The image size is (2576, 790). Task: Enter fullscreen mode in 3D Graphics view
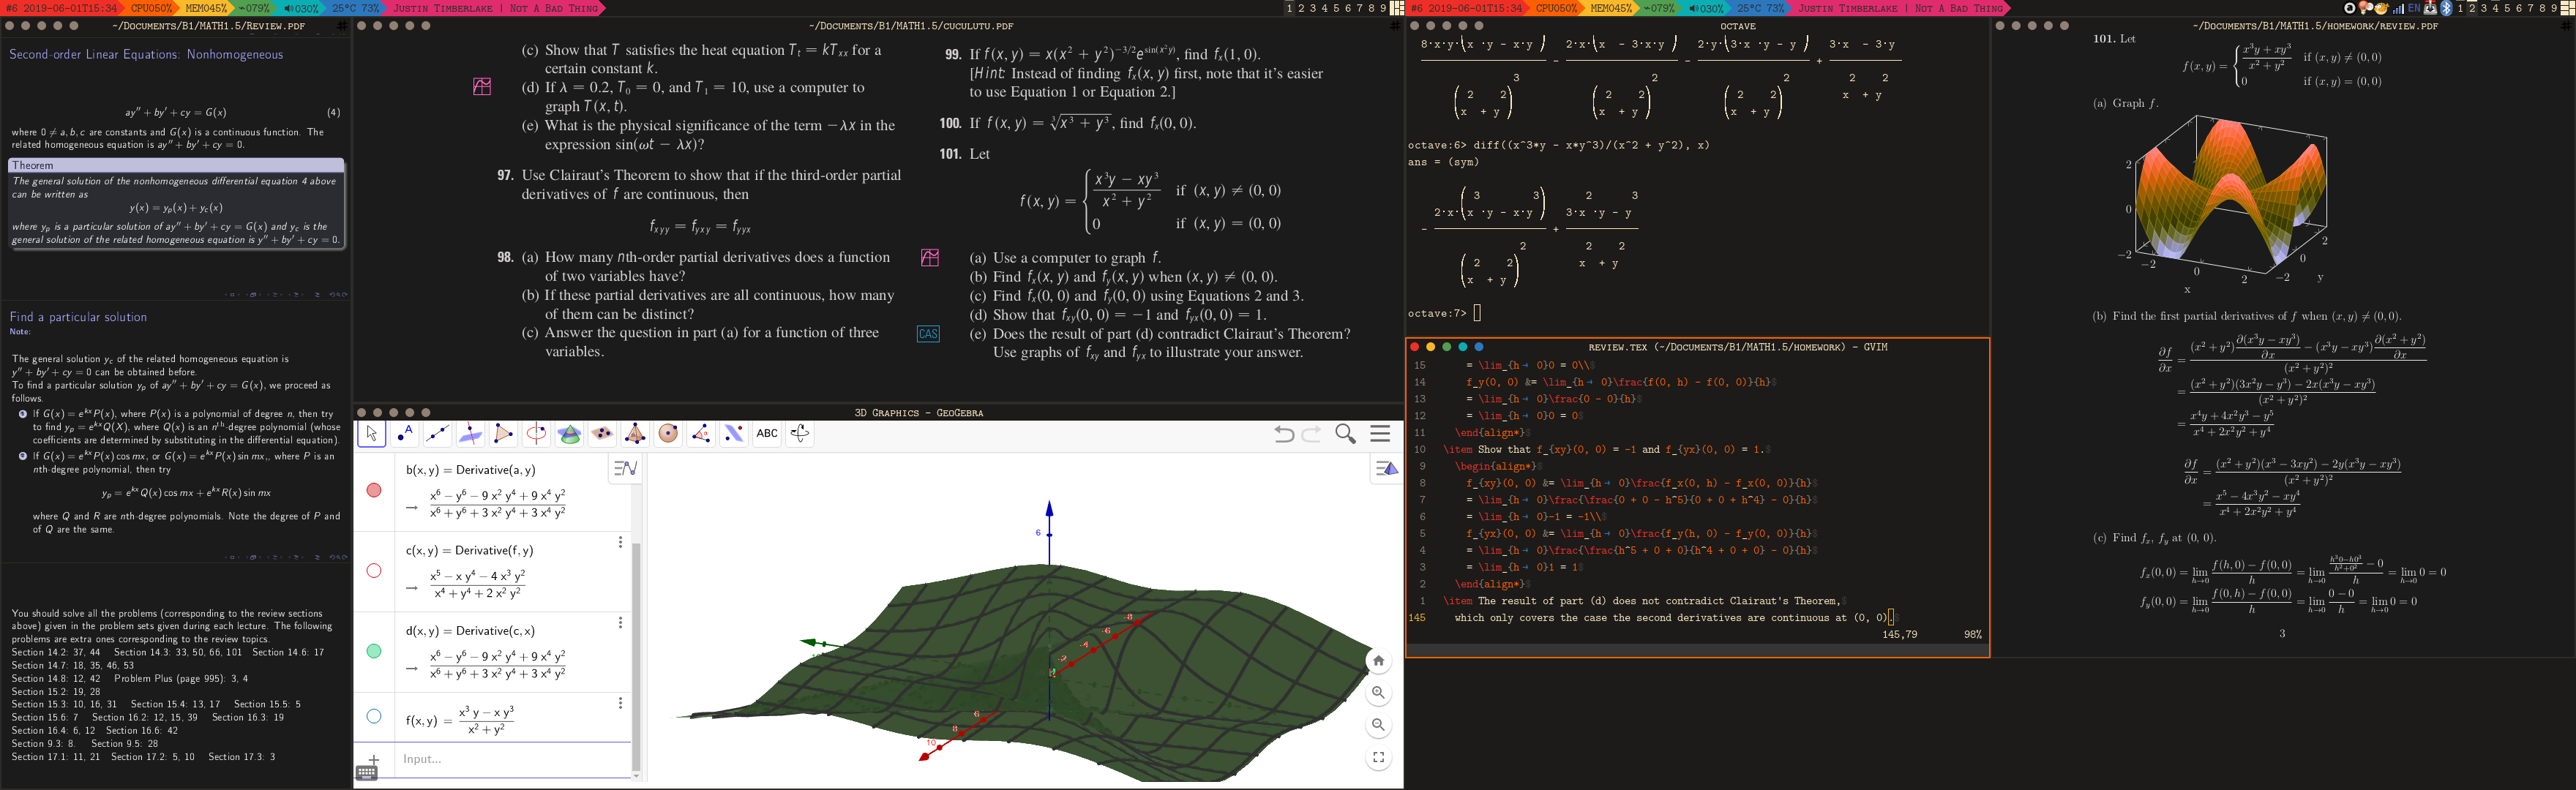pos(1378,758)
